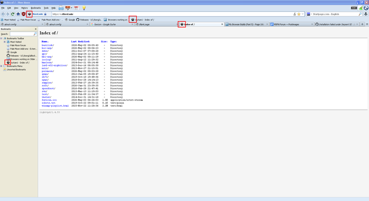Click the newspaper icon beside UC.JS

click(76, 8)
